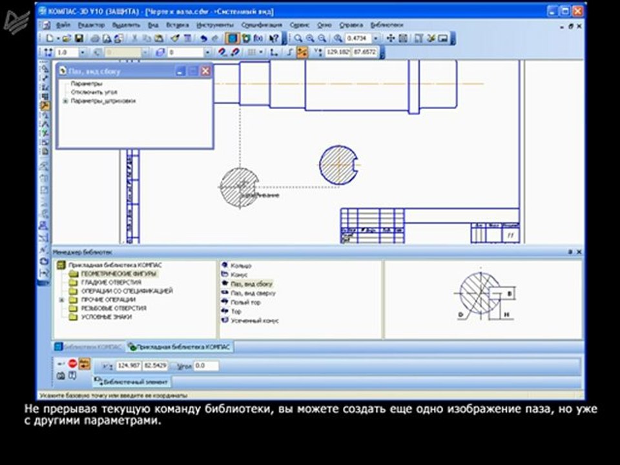Zoom in on the drawing
Viewport: 620px width, 465px height.
pos(310,38)
